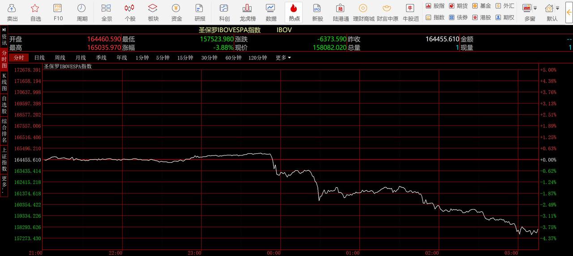
Task: Switch to 5分钟 chart period
Action: tap(162, 58)
